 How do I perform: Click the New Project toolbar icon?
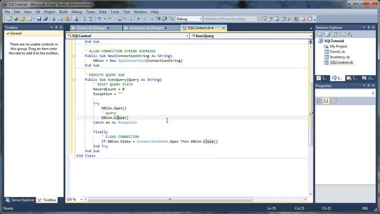click(9, 19)
